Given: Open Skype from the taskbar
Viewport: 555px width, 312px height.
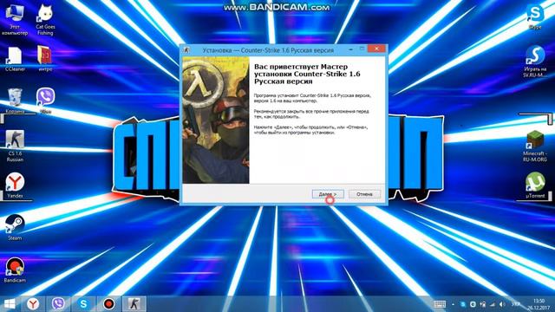Looking at the screenshot, I should pyautogui.click(x=83, y=304).
